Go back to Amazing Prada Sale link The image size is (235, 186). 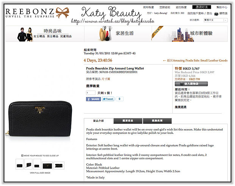click(195, 60)
